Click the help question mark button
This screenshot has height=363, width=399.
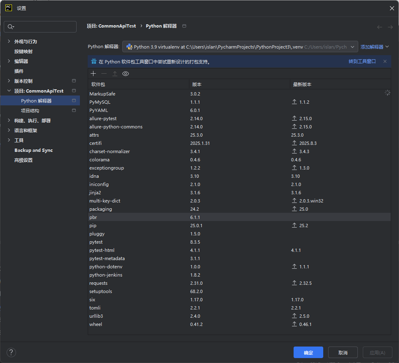pyautogui.click(x=11, y=352)
